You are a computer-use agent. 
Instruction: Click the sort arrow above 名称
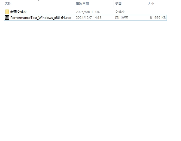38,1
